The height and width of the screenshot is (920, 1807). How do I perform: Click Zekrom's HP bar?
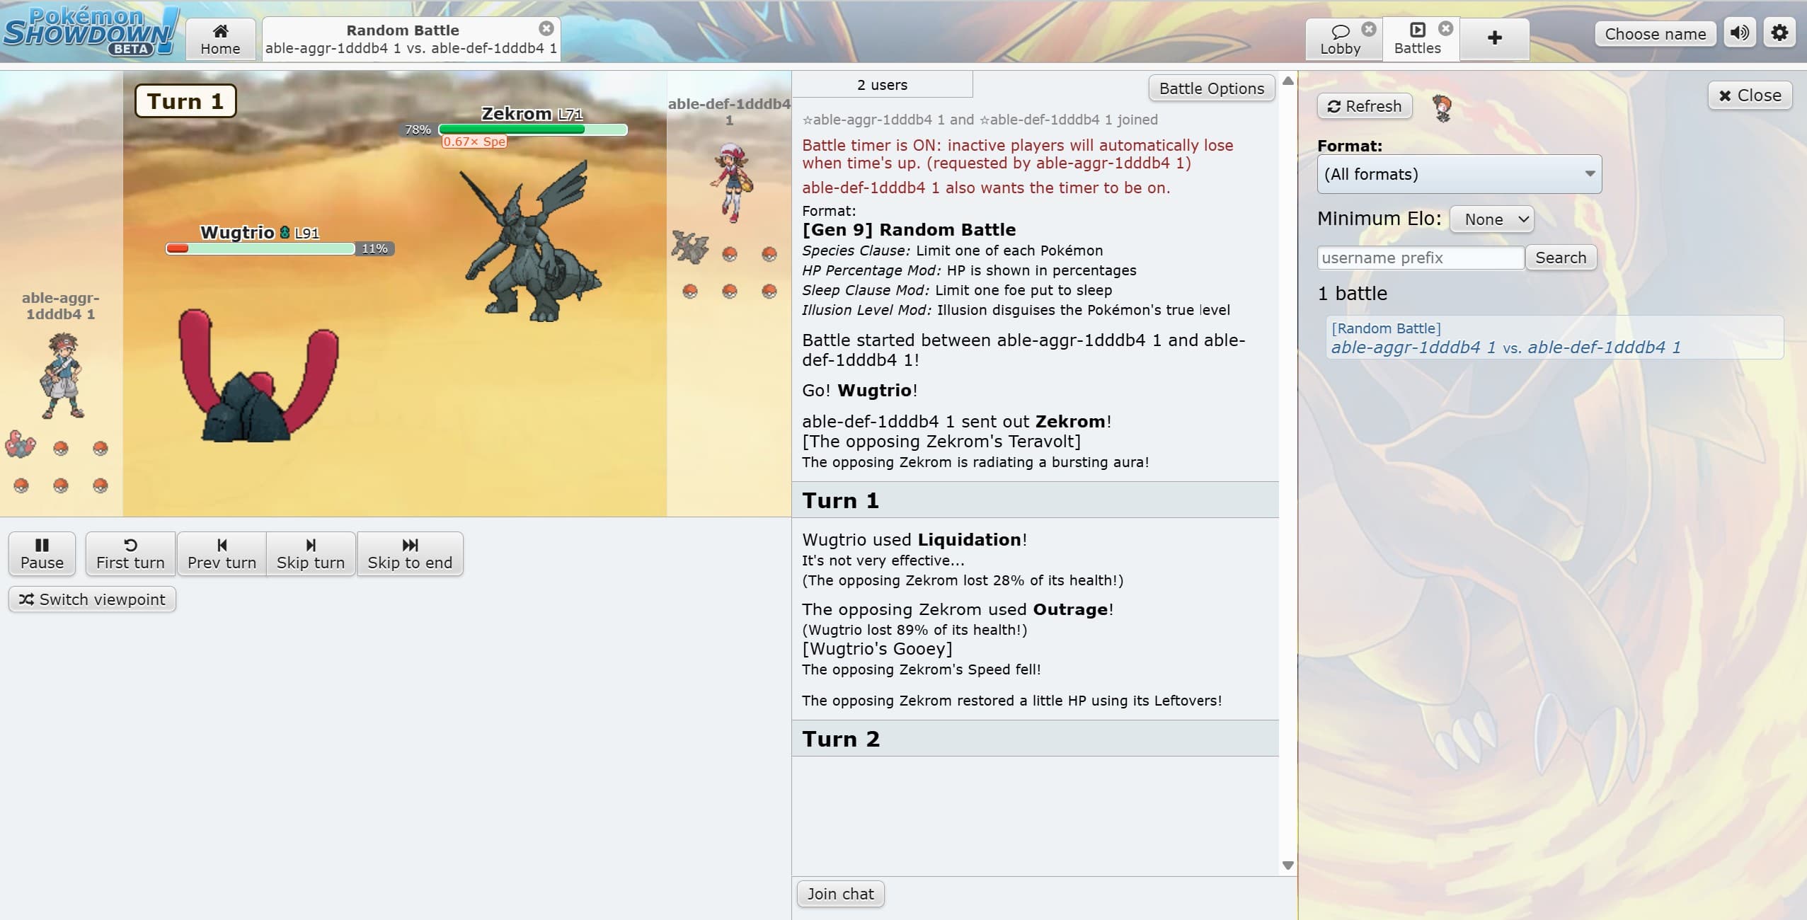coord(533,130)
